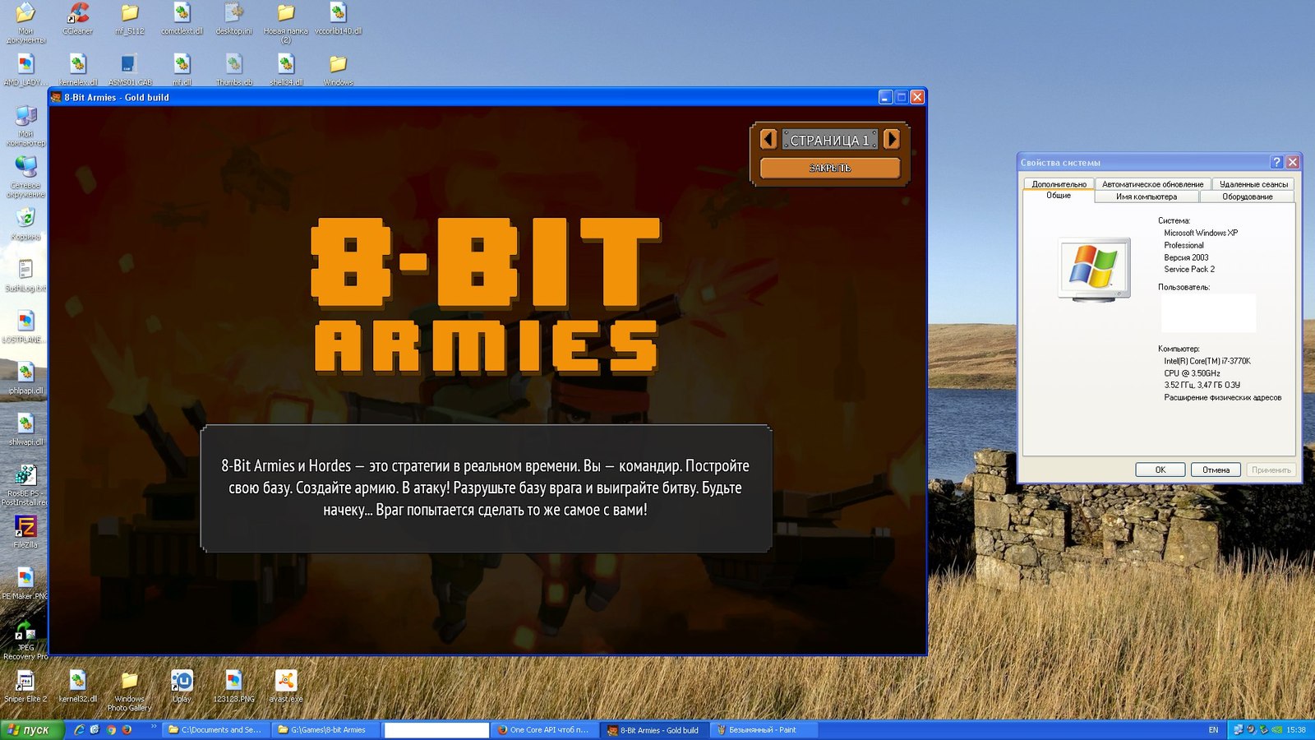Switch to the Оборудование tab
This screenshot has width=1315, height=740.
point(1248,197)
